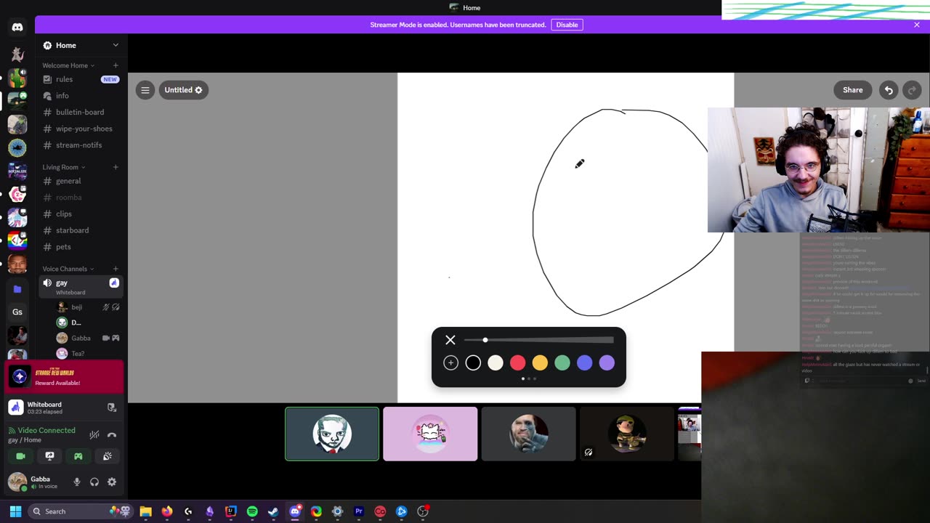The width and height of the screenshot is (930, 523).
Task: Open Discord direct messages home icon
Action: tap(17, 28)
